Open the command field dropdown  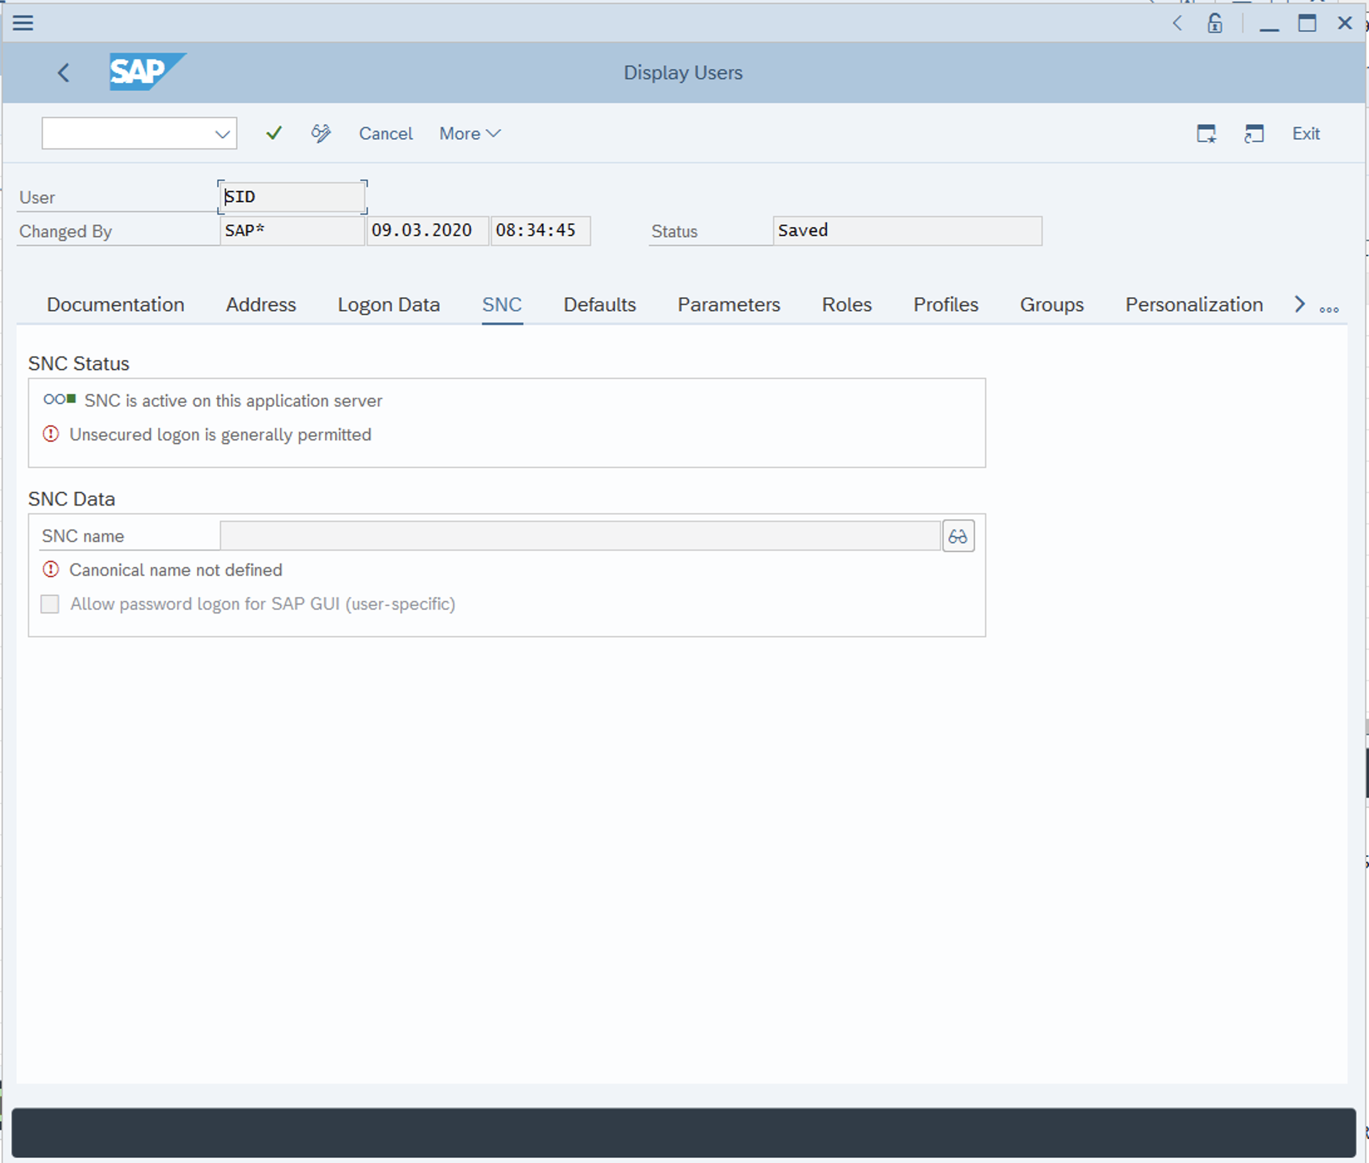(221, 133)
